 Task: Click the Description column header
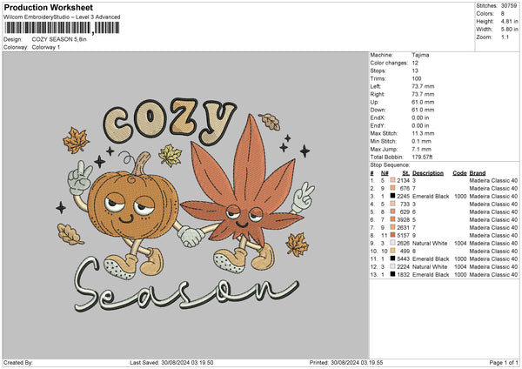[427, 172]
